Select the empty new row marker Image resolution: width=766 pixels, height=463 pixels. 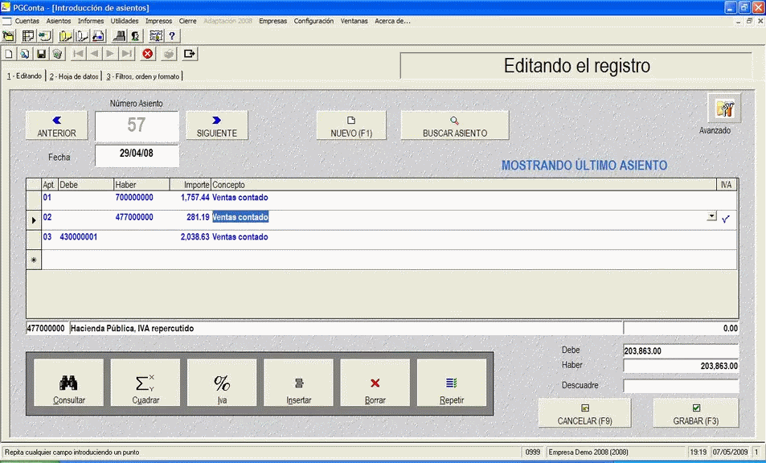pyautogui.click(x=34, y=260)
